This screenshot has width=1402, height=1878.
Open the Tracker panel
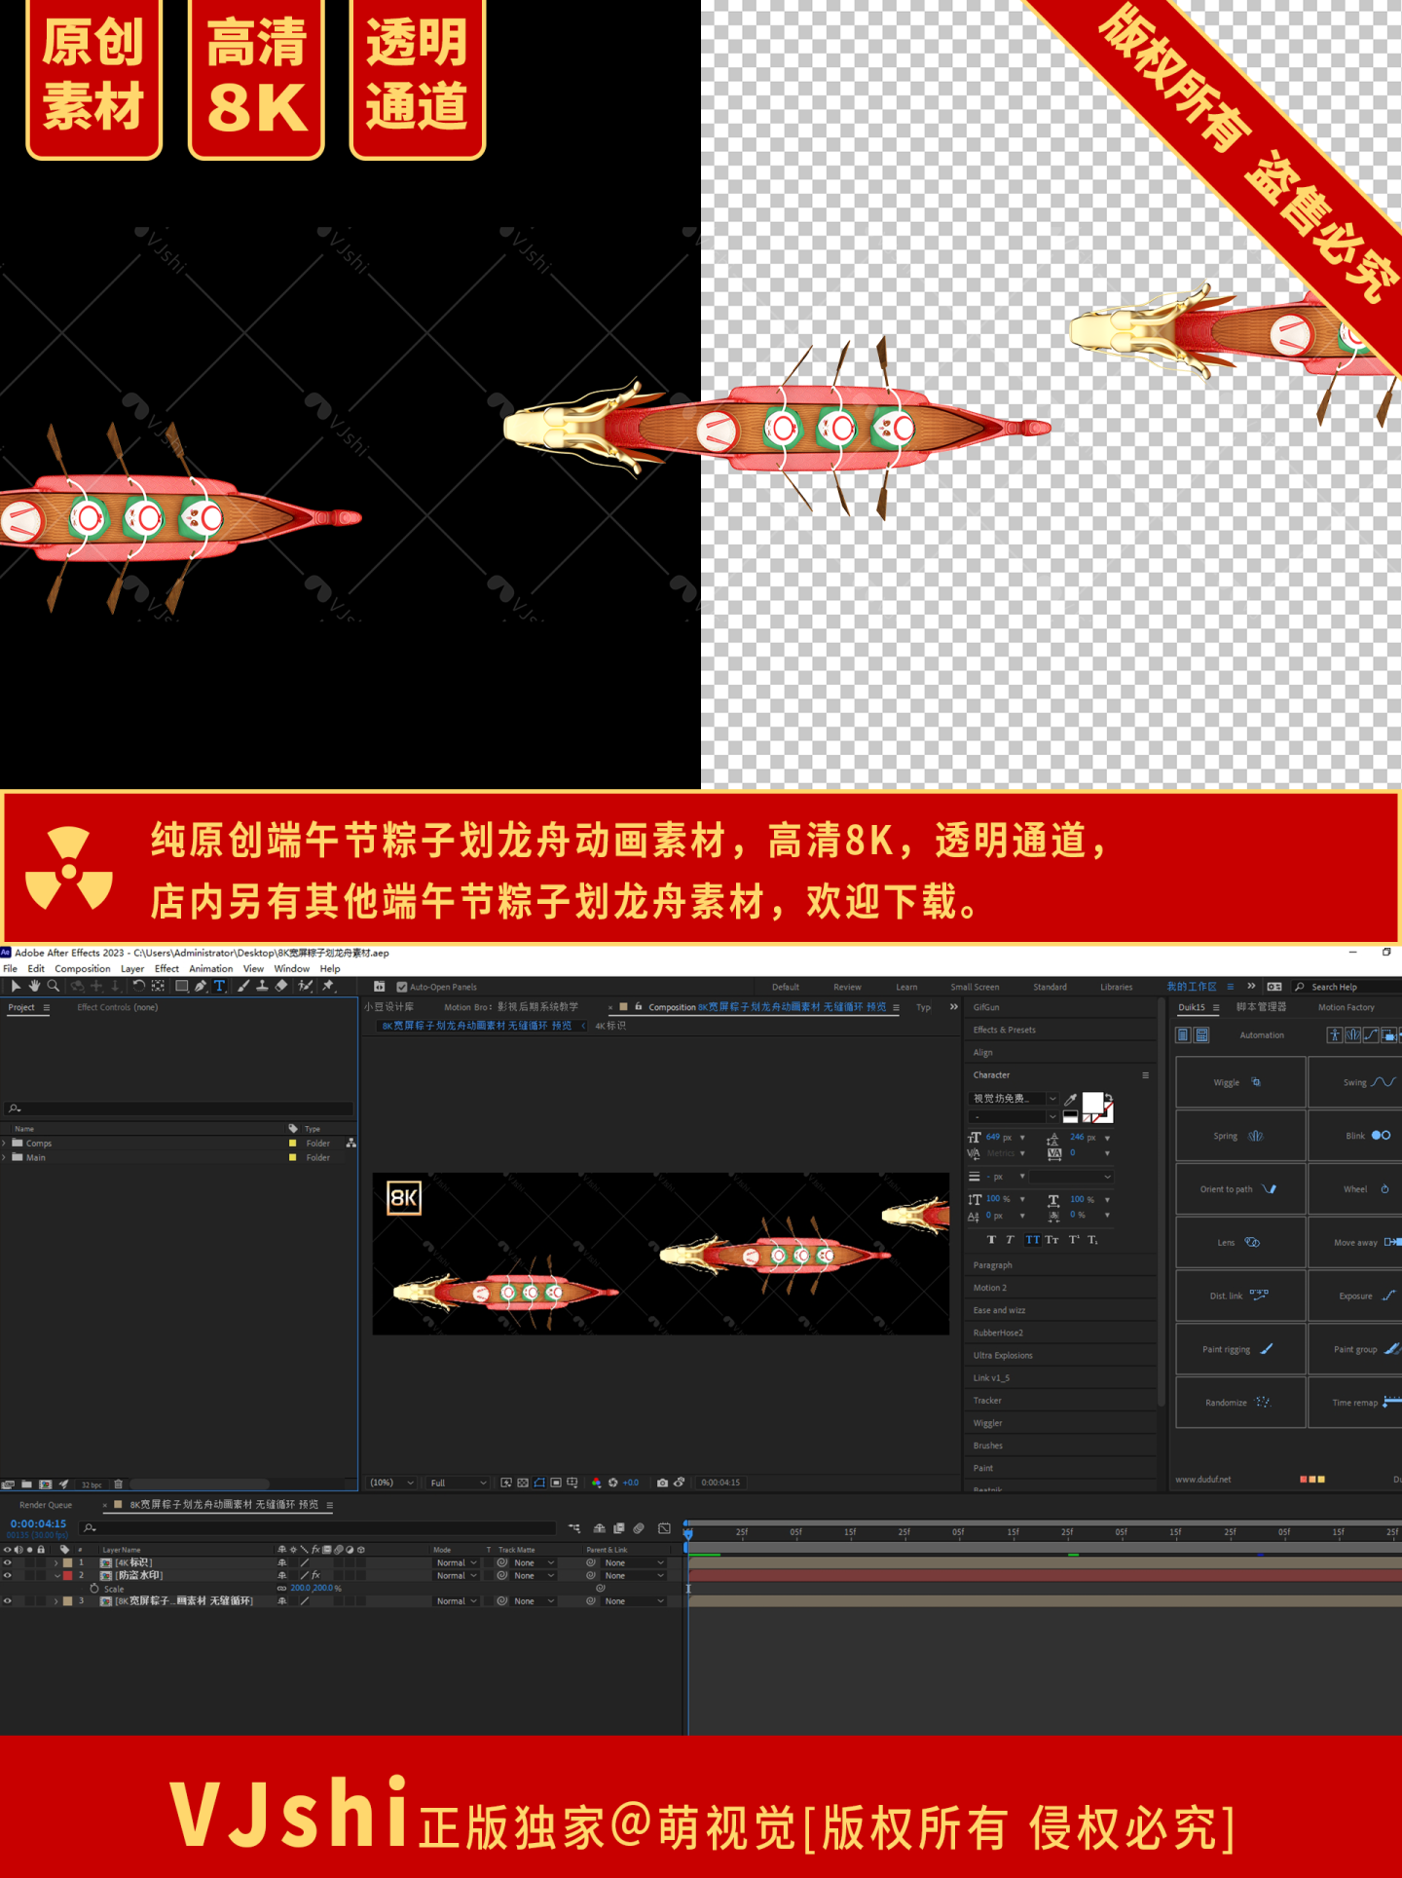pyautogui.click(x=987, y=1401)
